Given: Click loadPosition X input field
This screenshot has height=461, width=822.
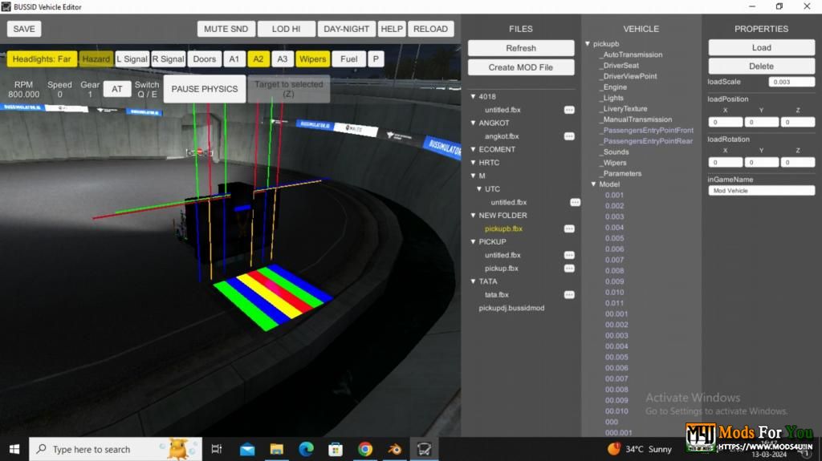Looking at the screenshot, I should 725,122.
